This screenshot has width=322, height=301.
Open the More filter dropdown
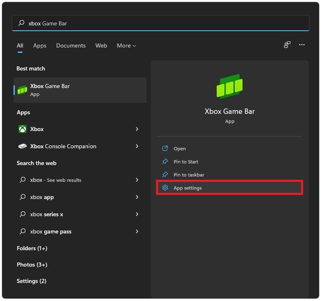click(x=126, y=45)
